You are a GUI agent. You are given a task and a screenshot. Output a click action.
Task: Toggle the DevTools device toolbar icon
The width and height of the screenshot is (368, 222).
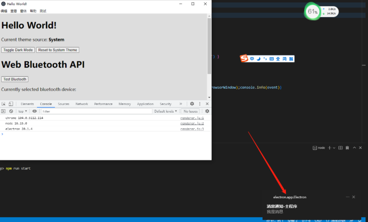[x=11, y=104]
